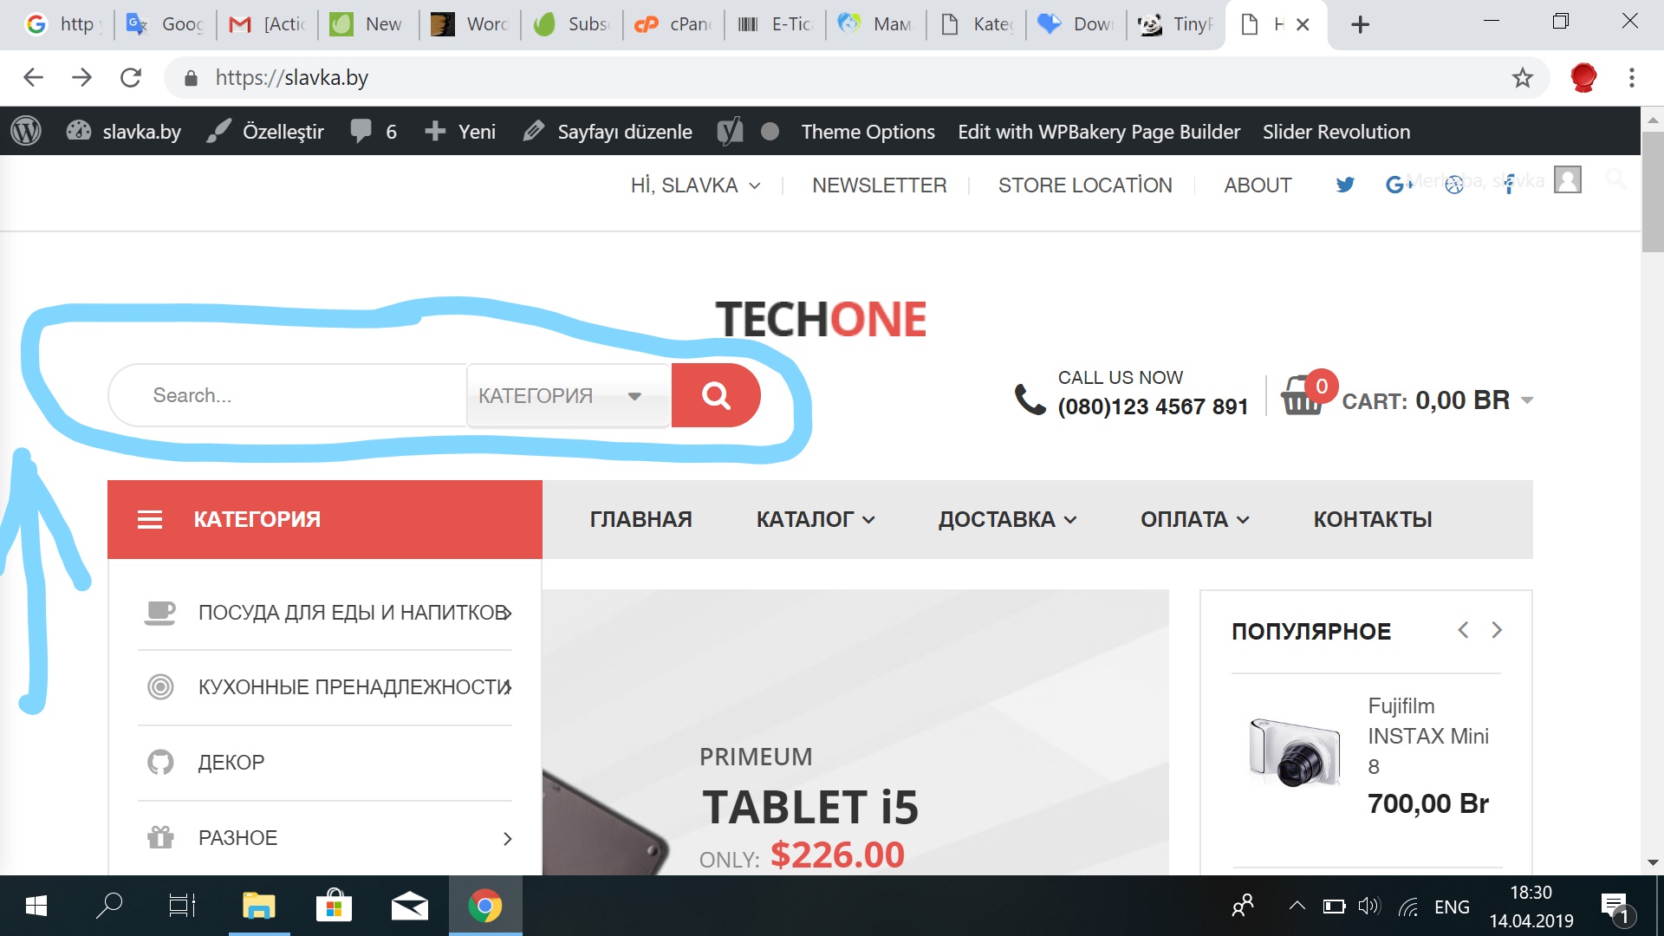This screenshot has width=1664, height=936.
Task: Bookmark page with star icon
Action: coord(1523,78)
